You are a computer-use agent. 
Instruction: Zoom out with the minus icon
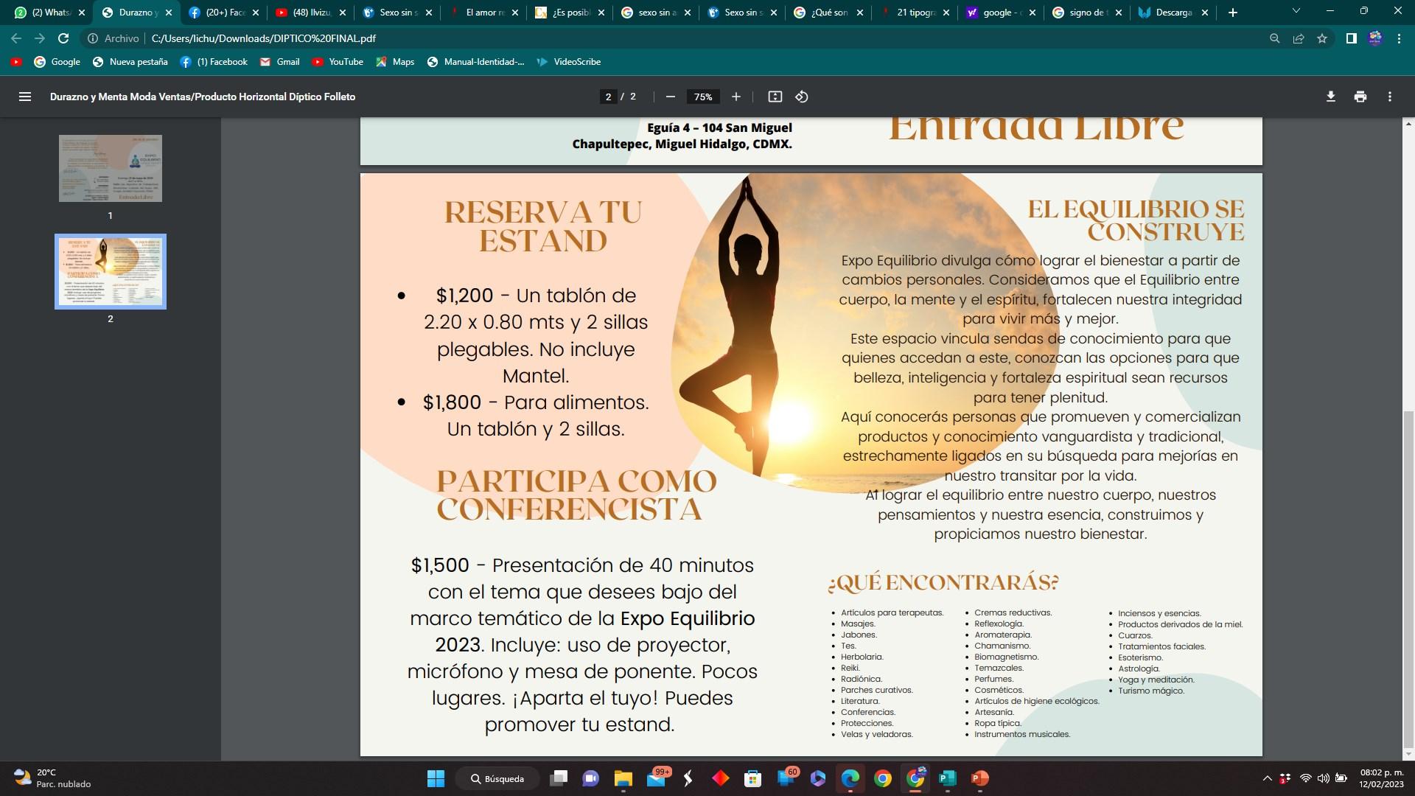[x=670, y=97]
